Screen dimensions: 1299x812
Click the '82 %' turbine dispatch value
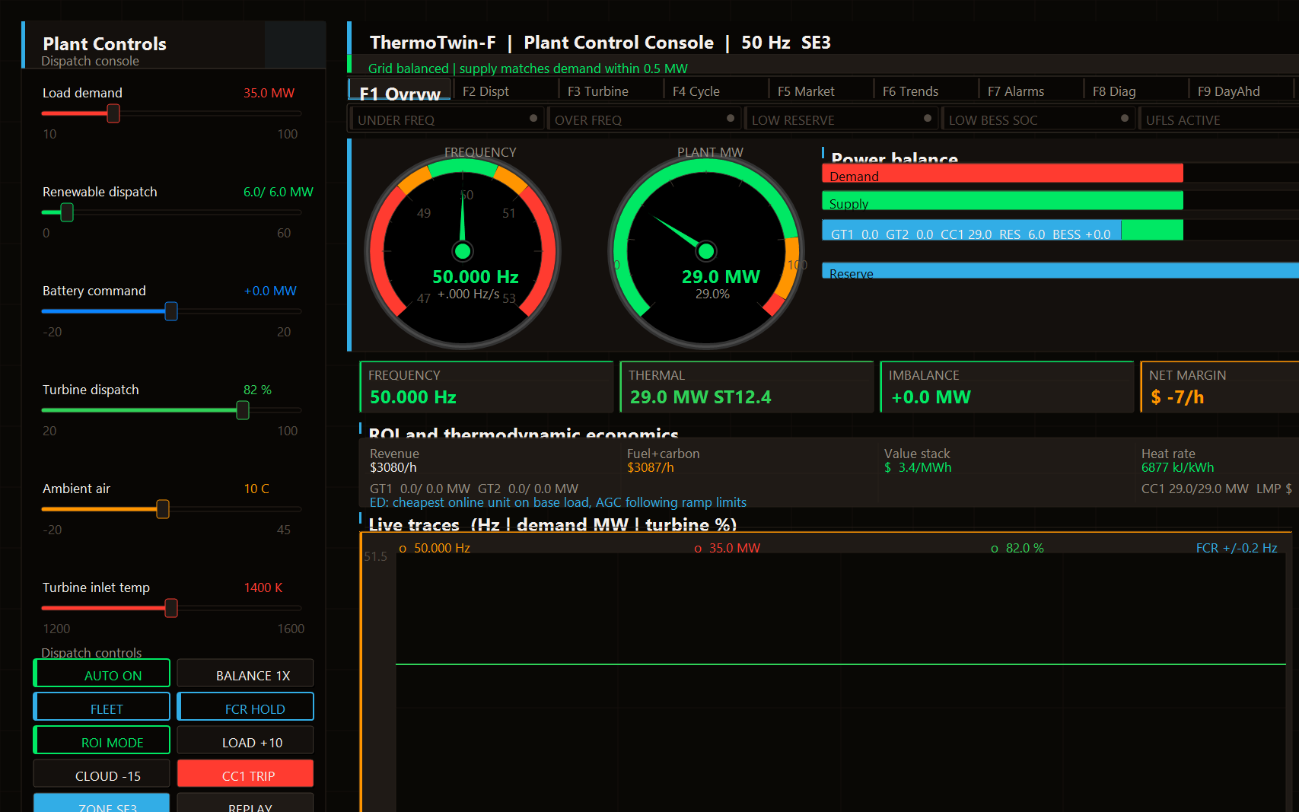point(257,390)
